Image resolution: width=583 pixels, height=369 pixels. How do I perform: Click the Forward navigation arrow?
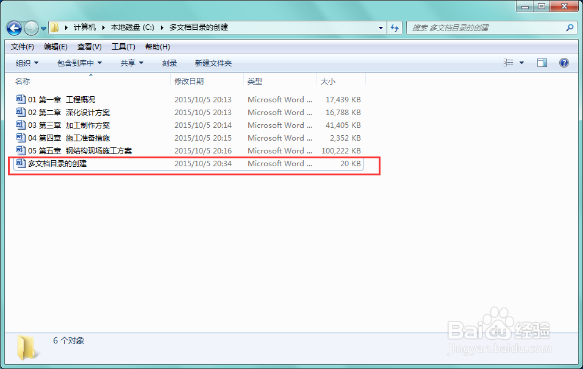[x=31, y=28]
